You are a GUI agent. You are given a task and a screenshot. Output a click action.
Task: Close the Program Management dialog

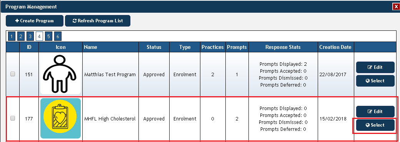point(396,7)
